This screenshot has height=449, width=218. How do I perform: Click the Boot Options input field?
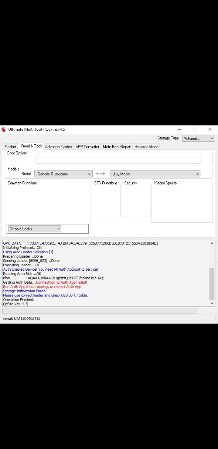[118, 160]
